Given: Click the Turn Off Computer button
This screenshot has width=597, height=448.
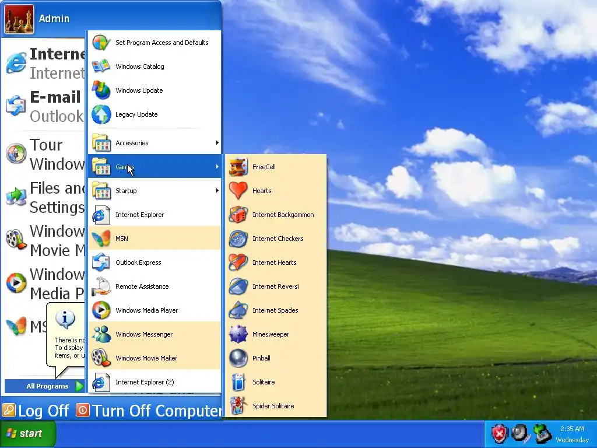Looking at the screenshot, I should point(149,411).
